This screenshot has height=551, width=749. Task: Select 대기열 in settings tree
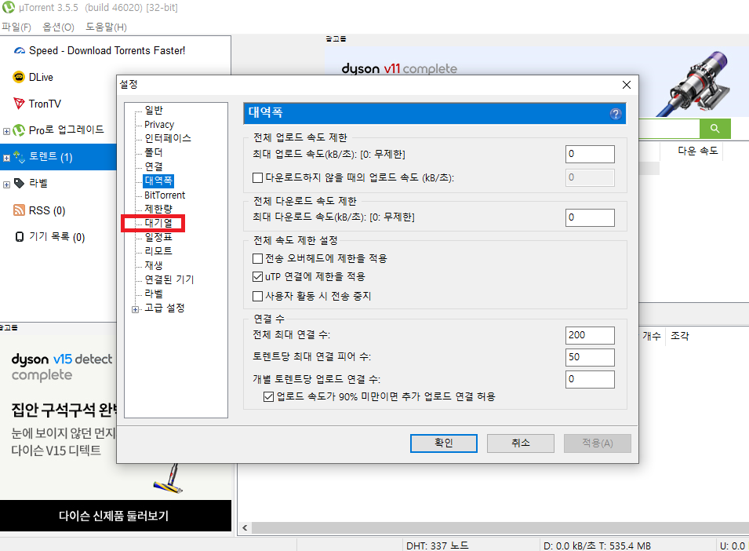coord(158,223)
